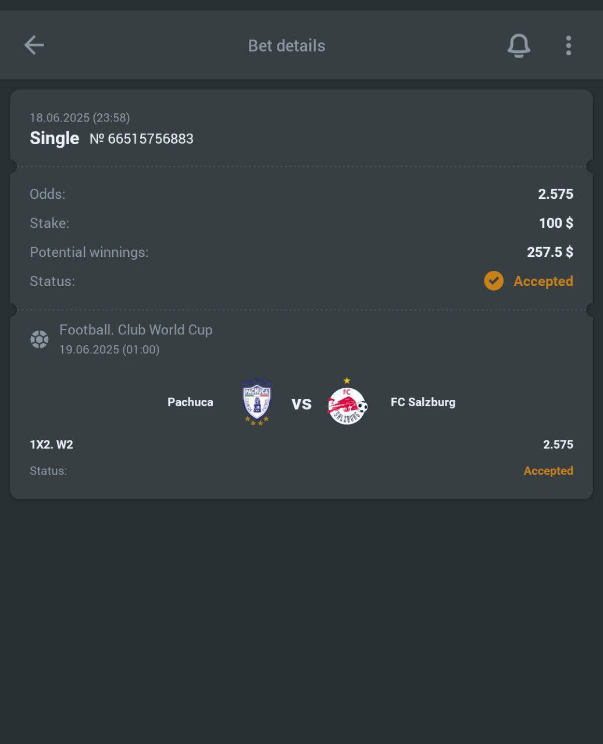Tap the back arrow icon
This screenshot has width=603, height=744.
(x=34, y=45)
